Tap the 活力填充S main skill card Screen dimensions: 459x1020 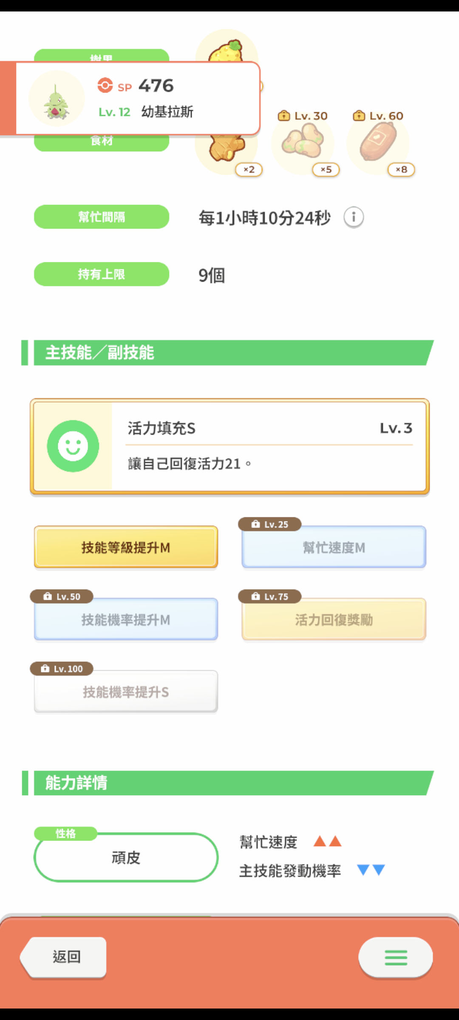229,446
